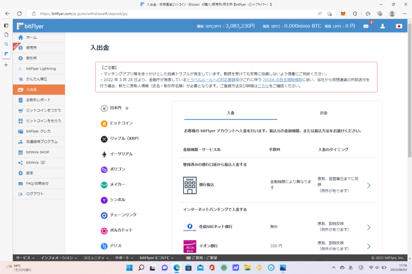
Task: Expand the 銀行振込 row chevron arrow
Action: coord(369,185)
